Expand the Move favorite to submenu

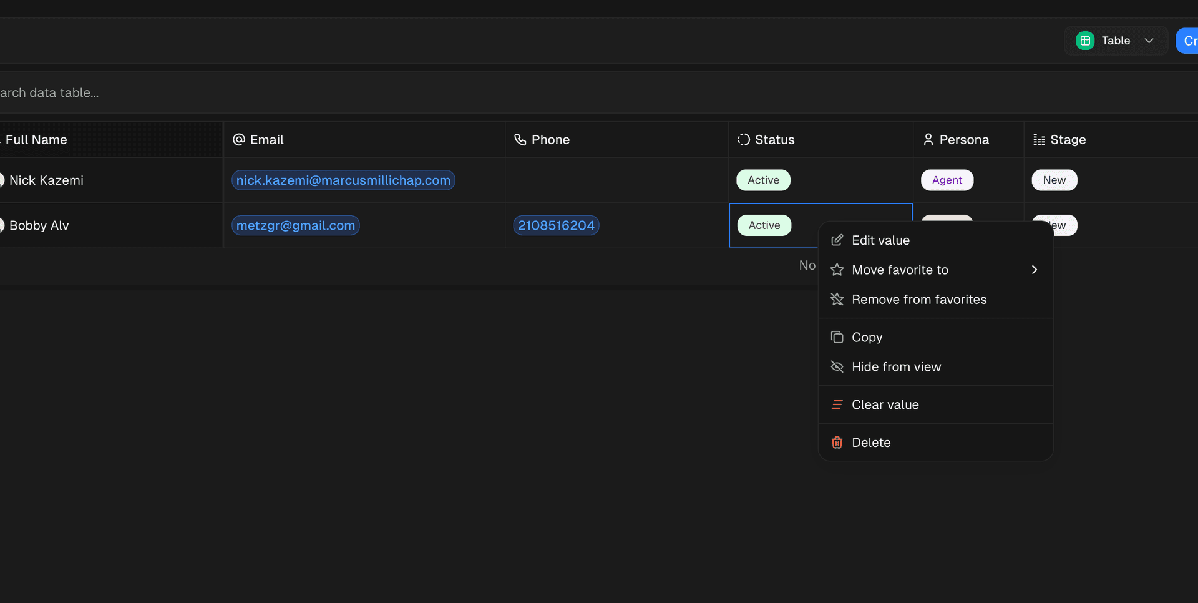pyautogui.click(x=1034, y=270)
